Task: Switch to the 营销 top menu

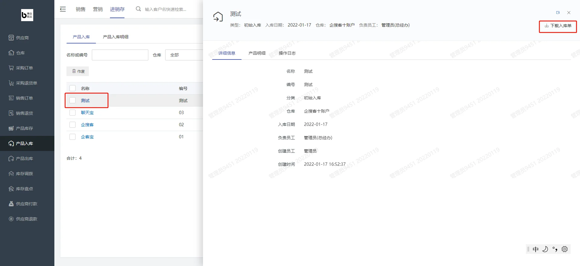Action: (x=98, y=9)
